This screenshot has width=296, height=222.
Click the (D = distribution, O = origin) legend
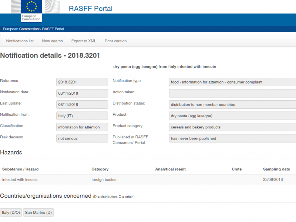coord(114,197)
